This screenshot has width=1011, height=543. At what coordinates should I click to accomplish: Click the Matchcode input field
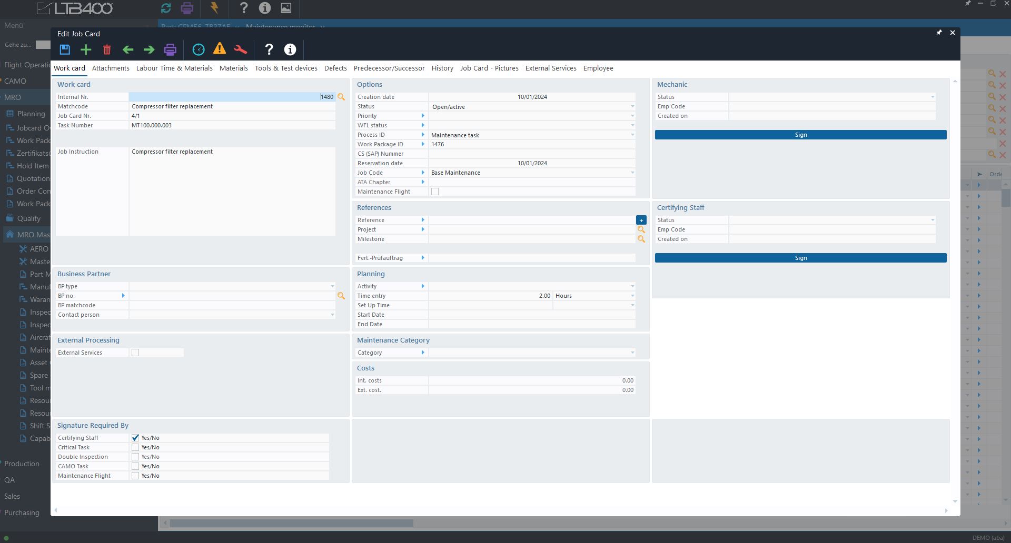[x=232, y=106]
